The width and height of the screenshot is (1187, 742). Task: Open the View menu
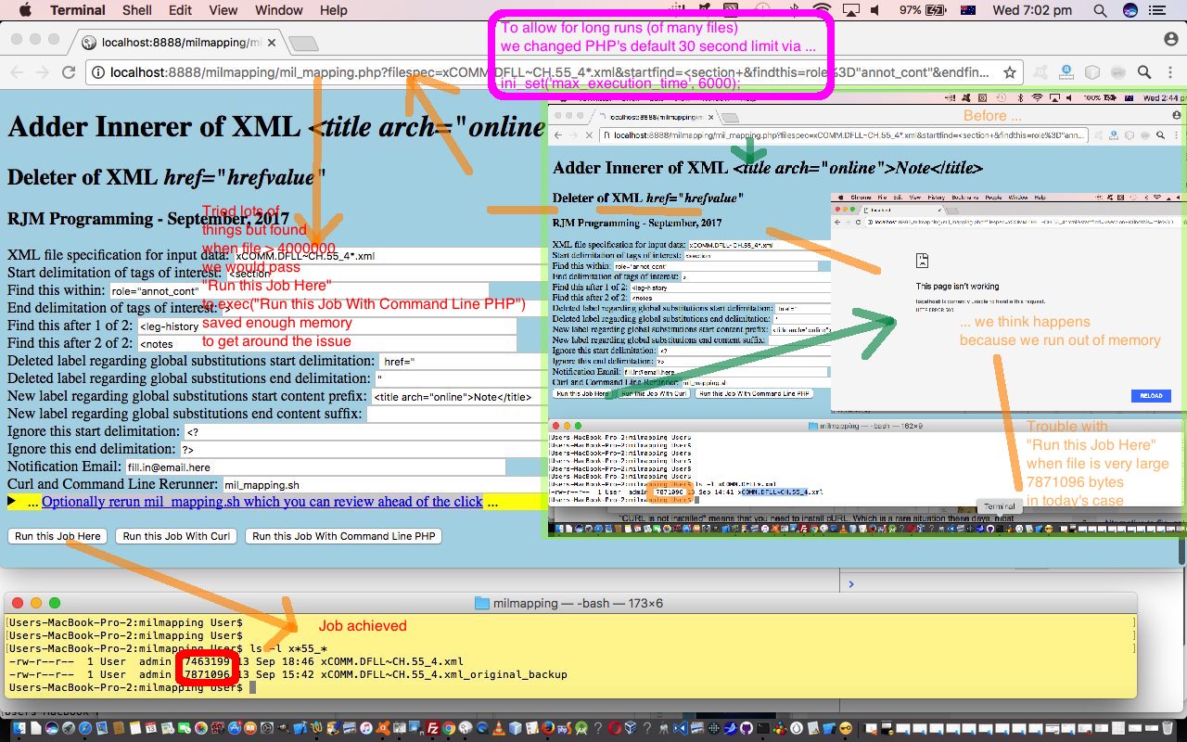(x=223, y=10)
